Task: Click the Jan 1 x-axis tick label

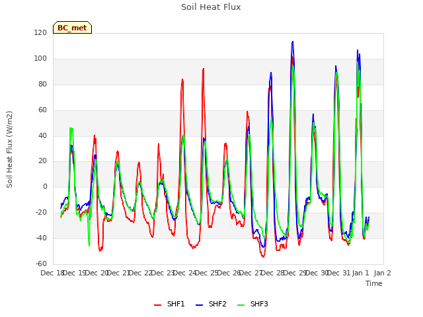Action: [360, 273]
